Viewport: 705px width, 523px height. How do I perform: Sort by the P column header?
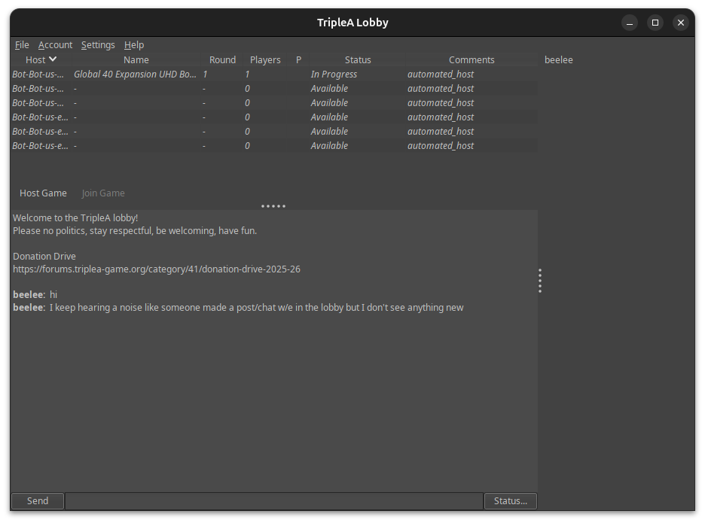[x=298, y=59]
